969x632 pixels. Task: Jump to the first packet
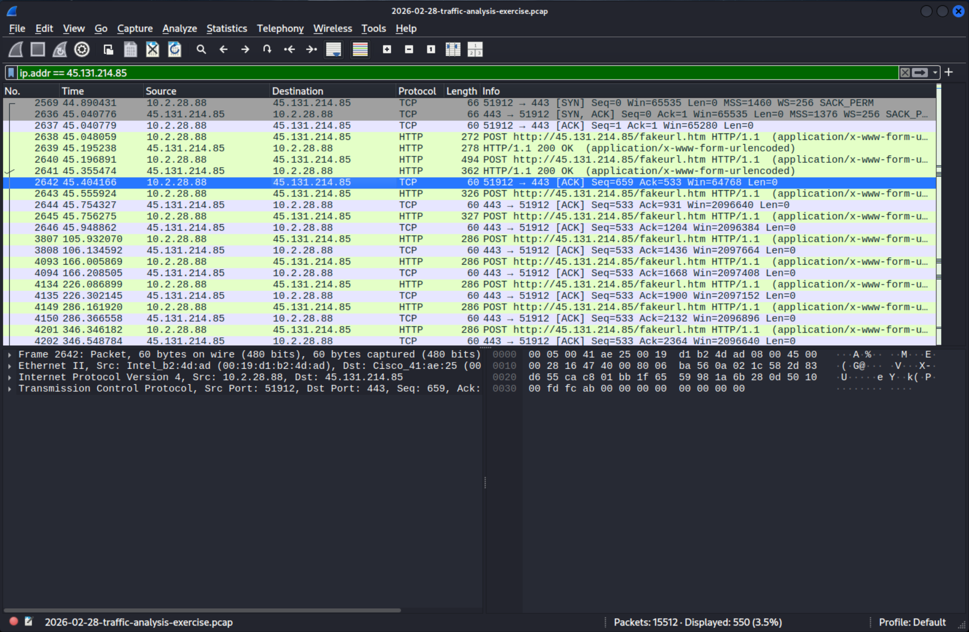[290, 50]
